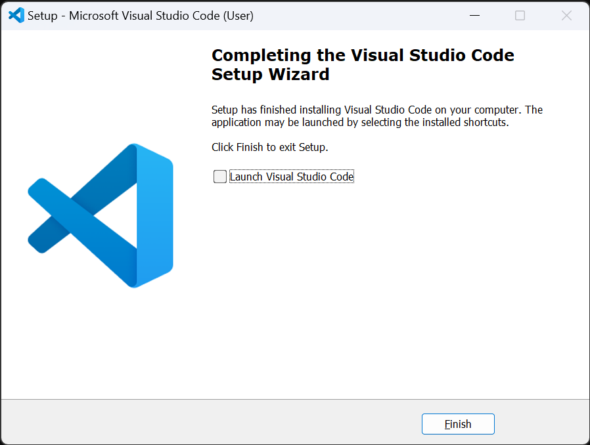Click the large Visual Studio Code logo

click(x=101, y=216)
